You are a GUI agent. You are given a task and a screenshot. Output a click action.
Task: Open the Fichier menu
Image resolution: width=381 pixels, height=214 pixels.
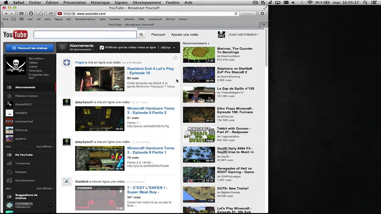click(x=35, y=3)
